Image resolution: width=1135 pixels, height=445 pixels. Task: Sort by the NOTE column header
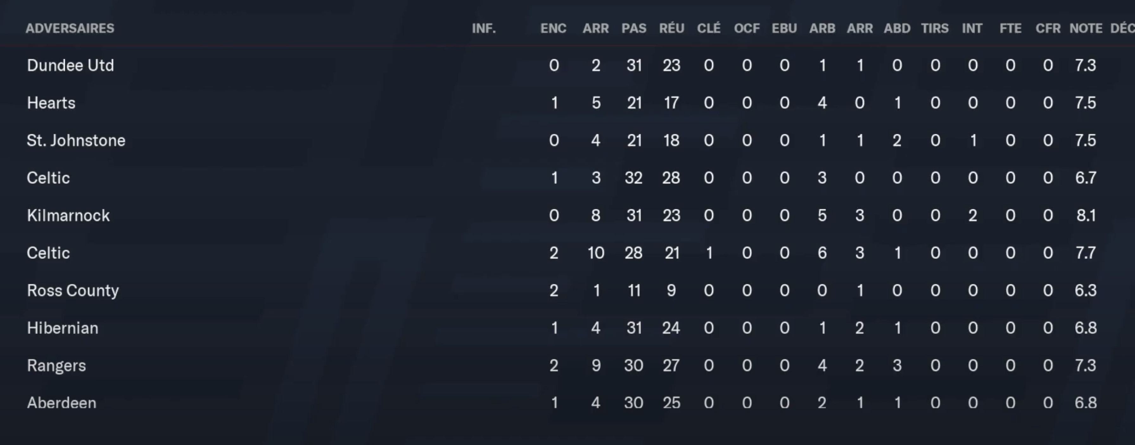pos(1086,28)
